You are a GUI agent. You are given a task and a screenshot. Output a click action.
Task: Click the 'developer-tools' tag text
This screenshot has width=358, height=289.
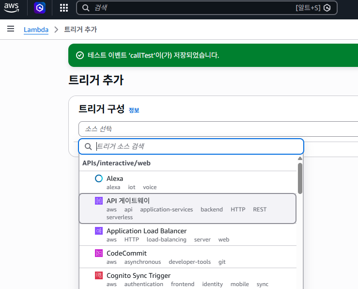click(x=190, y=262)
